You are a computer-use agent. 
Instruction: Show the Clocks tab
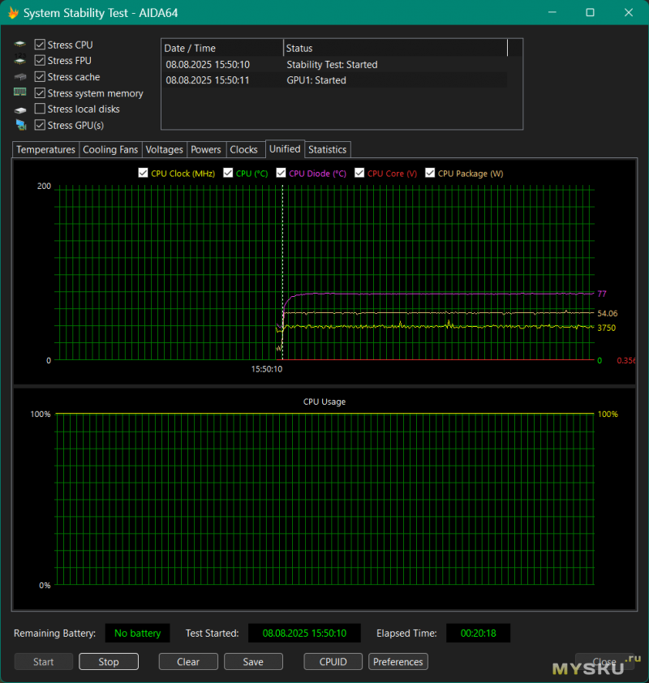pyautogui.click(x=244, y=149)
